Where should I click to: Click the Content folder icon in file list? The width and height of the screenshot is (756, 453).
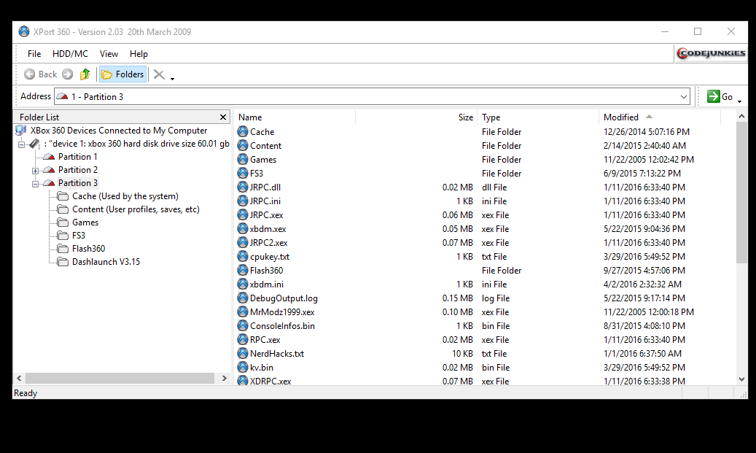point(243,145)
